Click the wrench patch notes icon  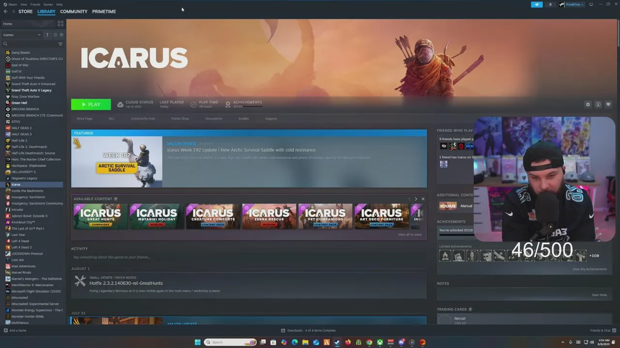point(80,281)
